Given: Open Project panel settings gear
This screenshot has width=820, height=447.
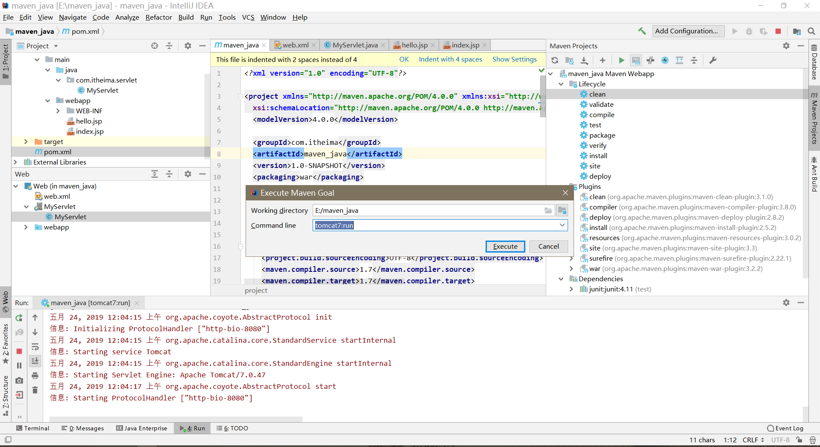Looking at the screenshot, I should point(188,46).
